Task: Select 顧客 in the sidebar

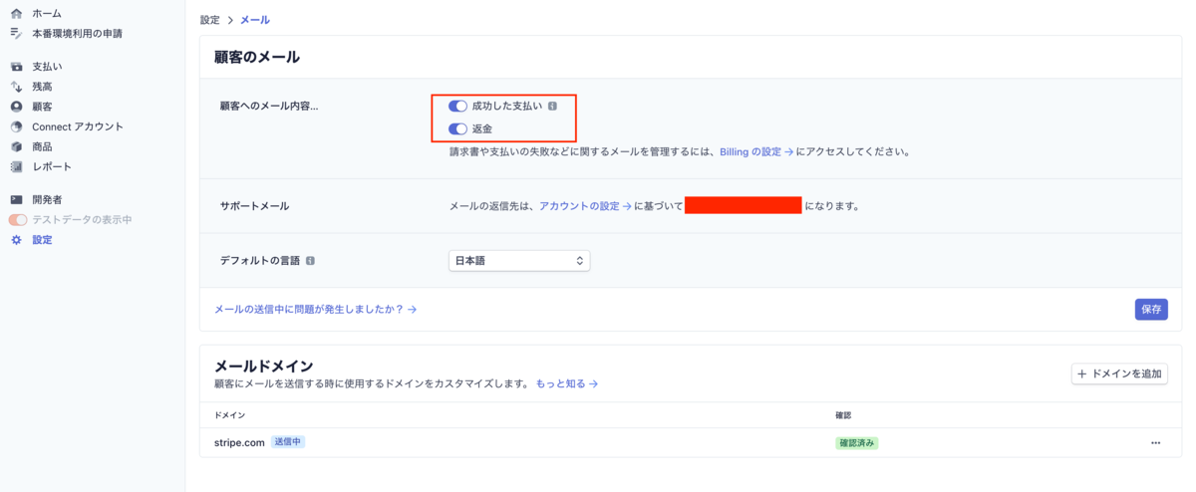Action: [42, 107]
